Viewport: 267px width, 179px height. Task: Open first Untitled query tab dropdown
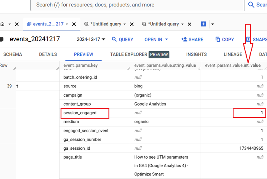click(125, 24)
